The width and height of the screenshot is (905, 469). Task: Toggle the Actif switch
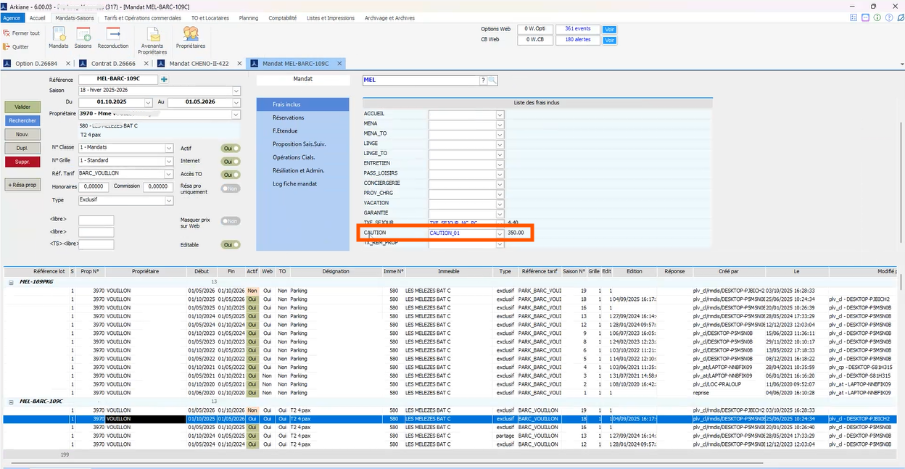click(231, 148)
